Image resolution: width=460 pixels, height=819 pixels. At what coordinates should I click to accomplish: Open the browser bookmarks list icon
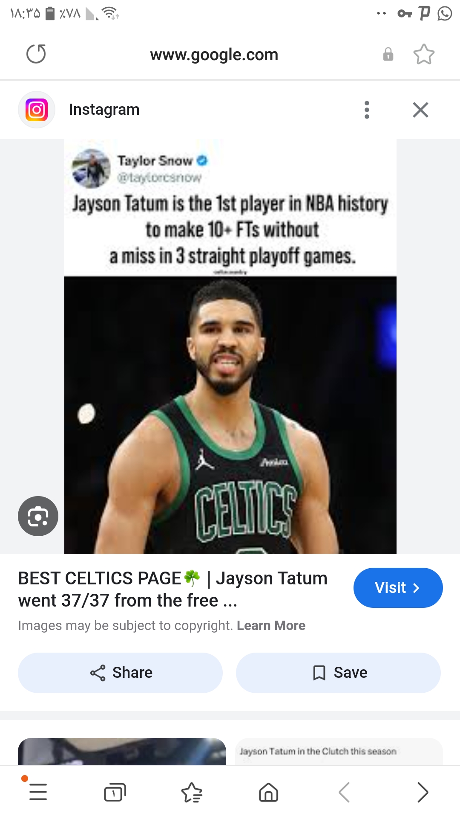tap(192, 792)
